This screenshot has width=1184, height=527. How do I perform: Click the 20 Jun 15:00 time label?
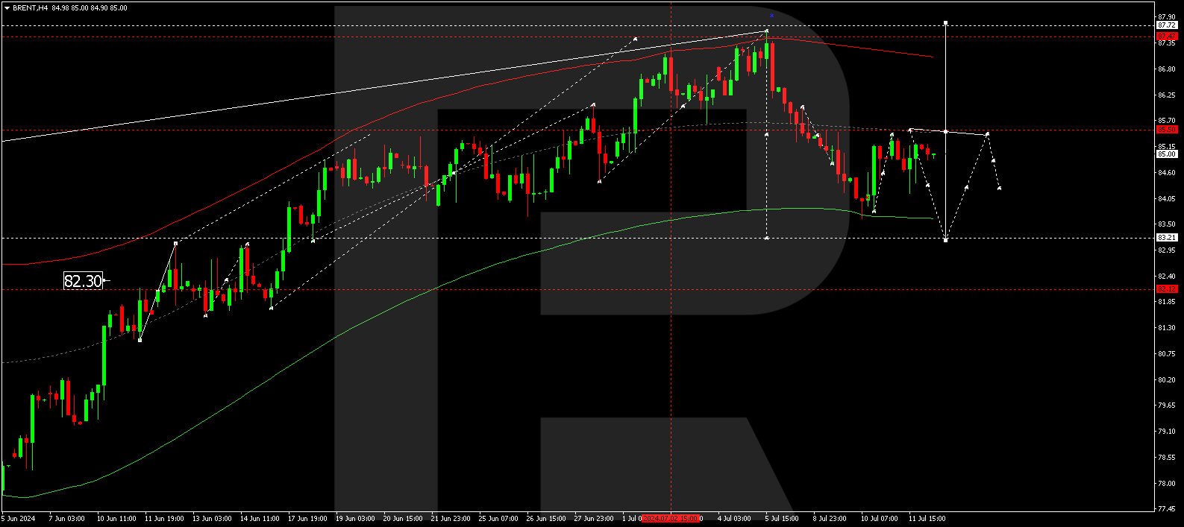point(403,519)
